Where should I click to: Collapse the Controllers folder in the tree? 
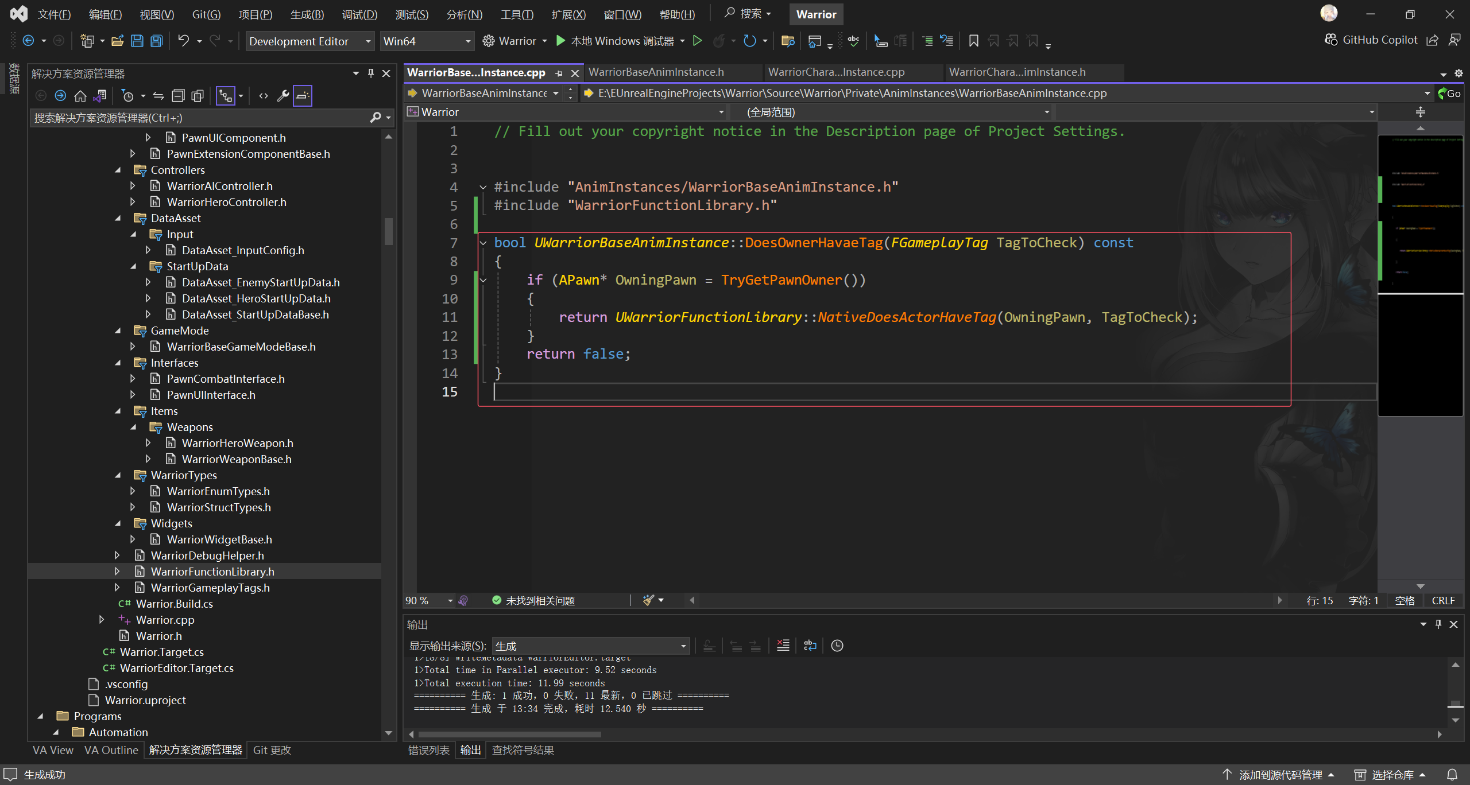click(x=118, y=170)
